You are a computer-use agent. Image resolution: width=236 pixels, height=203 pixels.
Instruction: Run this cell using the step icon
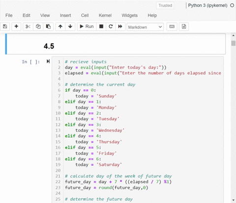pos(48,61)
